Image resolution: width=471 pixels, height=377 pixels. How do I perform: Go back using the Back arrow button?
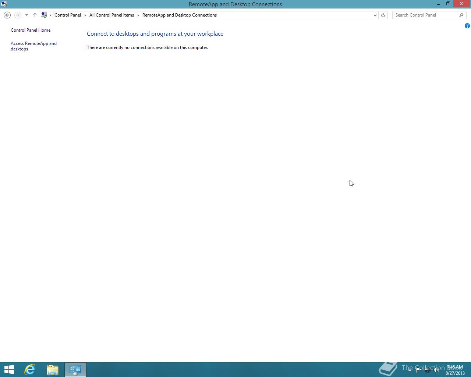click(x=7, y=15)
